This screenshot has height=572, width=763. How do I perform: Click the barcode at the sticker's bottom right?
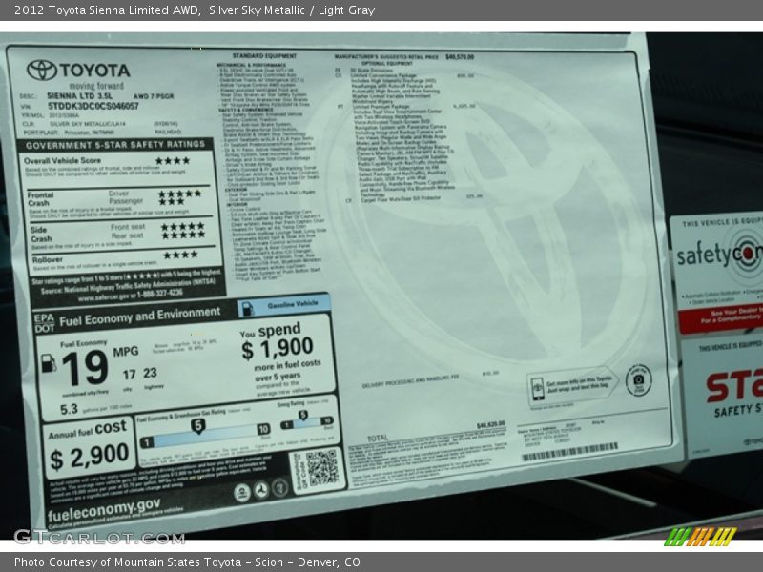coord(569,452)
